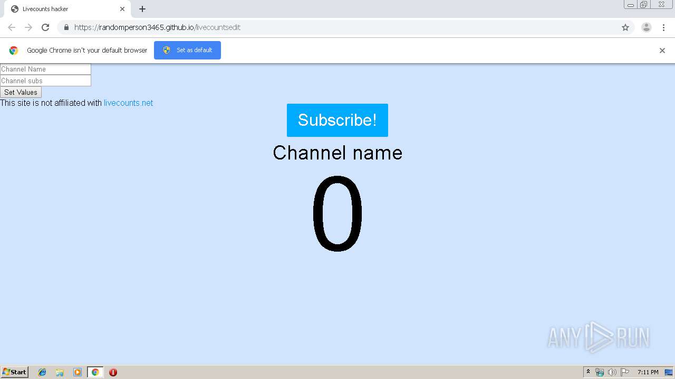The height and width of the screenshot is (379, 675).
Task: Open the red Opera taskbar icon
Action: [x=113, y=372]
